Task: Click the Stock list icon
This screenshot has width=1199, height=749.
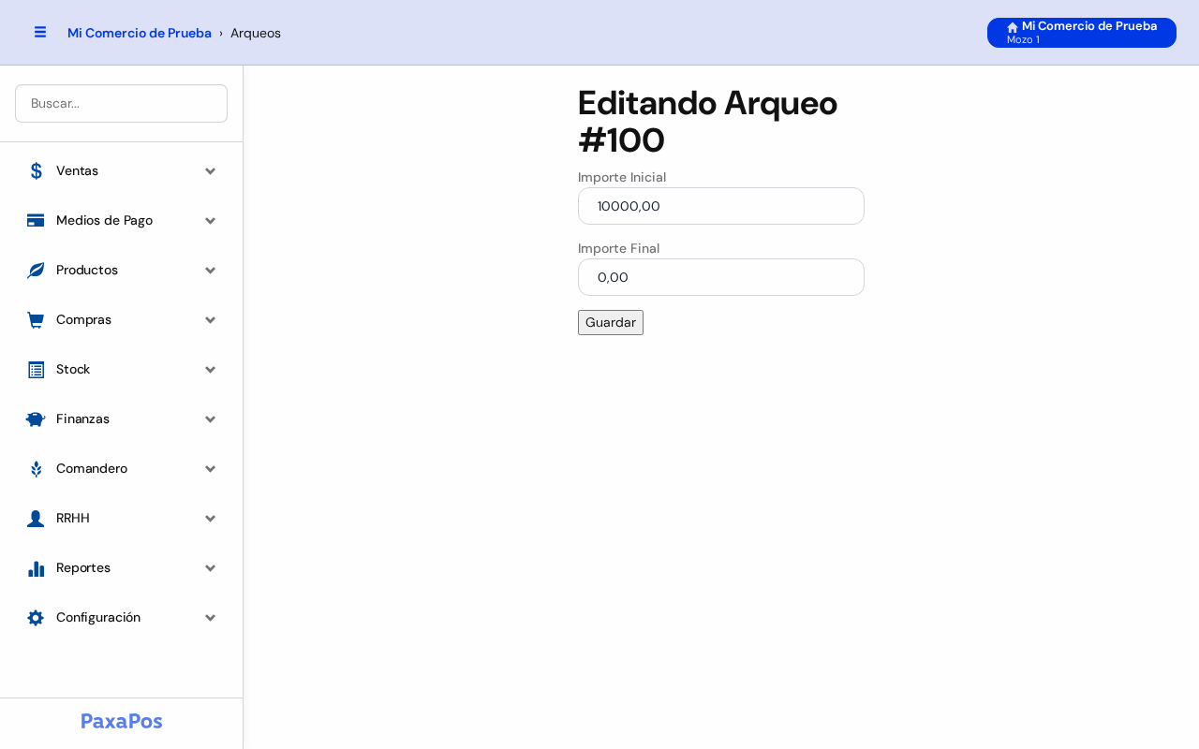Action: click(36, 369)
